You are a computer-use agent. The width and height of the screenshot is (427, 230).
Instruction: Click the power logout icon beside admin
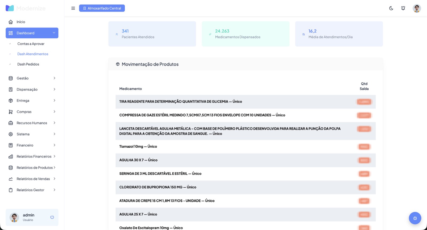(x=52, y=217)
